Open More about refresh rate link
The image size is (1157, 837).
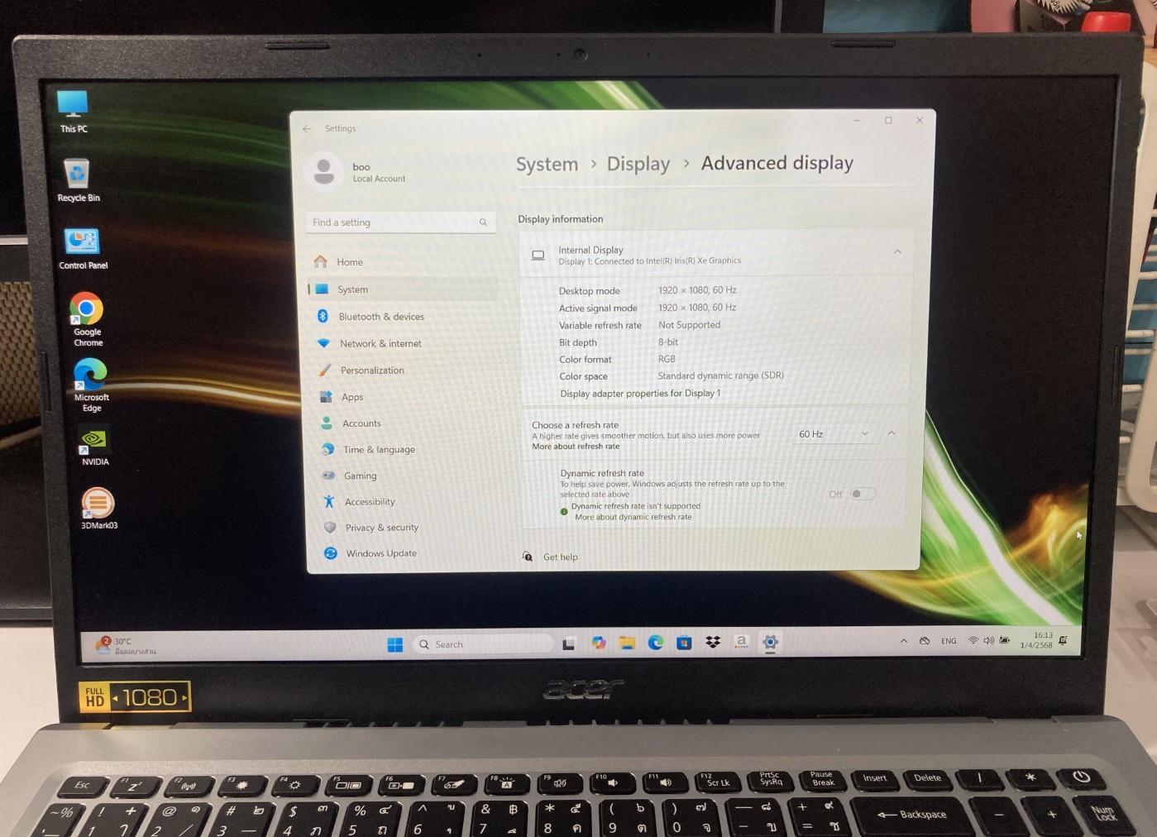pos(576,447)
